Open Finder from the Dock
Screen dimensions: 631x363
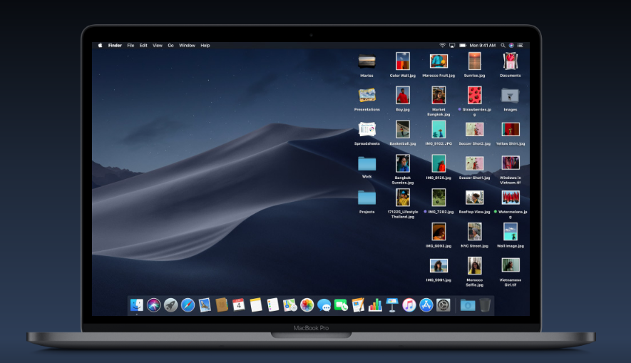137,305
